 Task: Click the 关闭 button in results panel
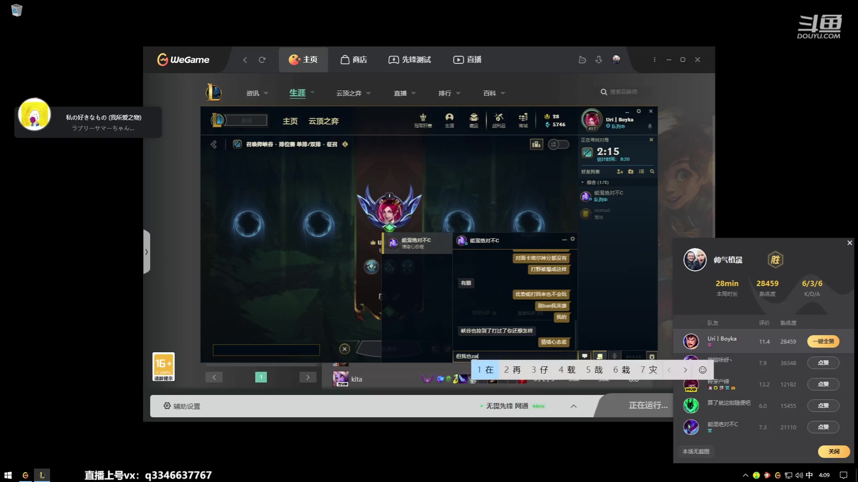click(x=833, y=452)
